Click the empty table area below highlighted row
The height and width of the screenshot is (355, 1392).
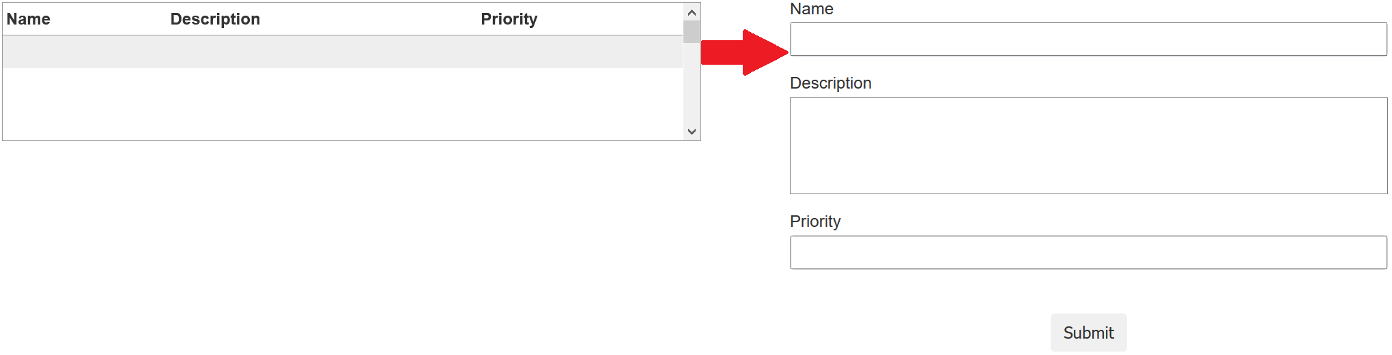tap(341, 104)
